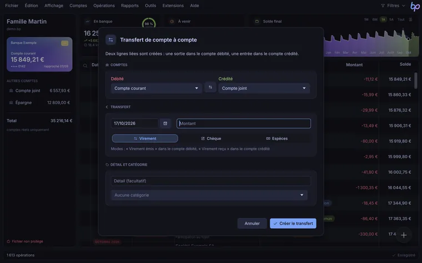
Task: Open the Aucune catégorie dropdown
Action: 209,195
